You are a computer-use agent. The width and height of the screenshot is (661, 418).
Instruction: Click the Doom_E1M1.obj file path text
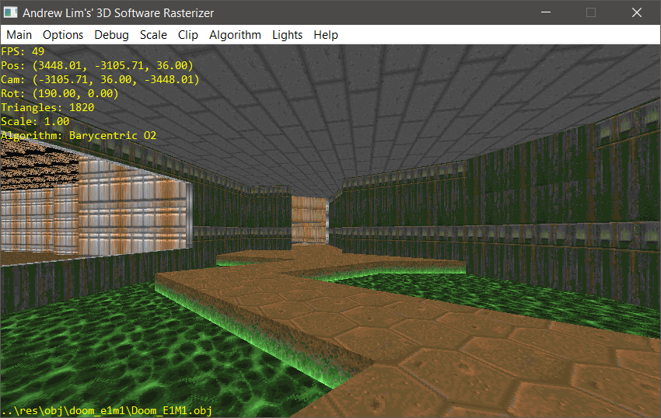tap(107, 410)
